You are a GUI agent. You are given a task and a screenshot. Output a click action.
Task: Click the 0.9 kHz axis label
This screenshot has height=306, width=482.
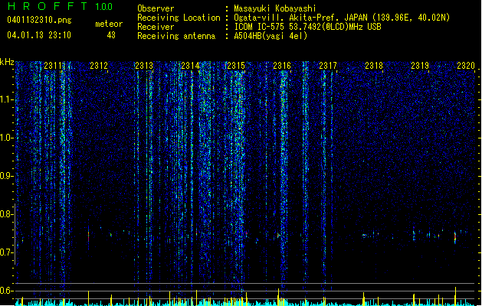pos(5,176)
